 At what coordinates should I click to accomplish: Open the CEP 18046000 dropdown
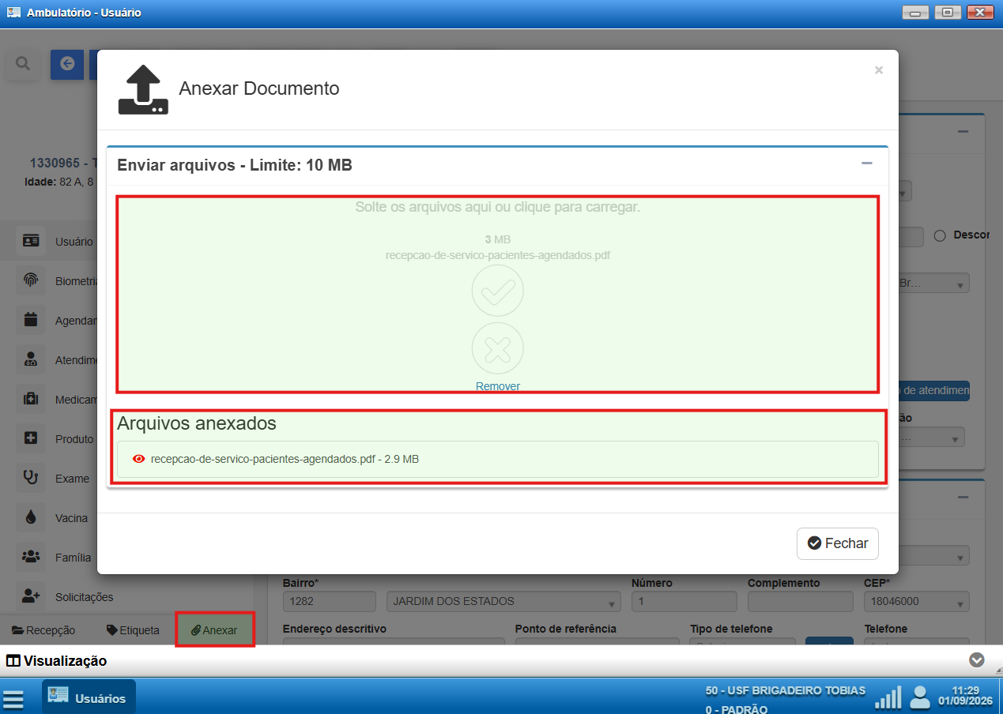click(916, 602)
